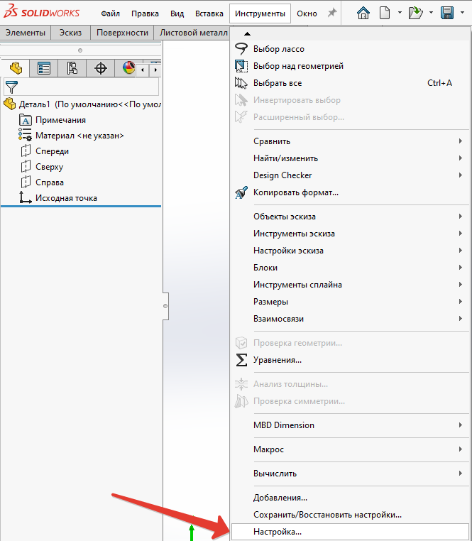This screenshot has height=541, width=472.
Task: Expand the MBD Dimension submenu
Action: (x=350, y=425)
